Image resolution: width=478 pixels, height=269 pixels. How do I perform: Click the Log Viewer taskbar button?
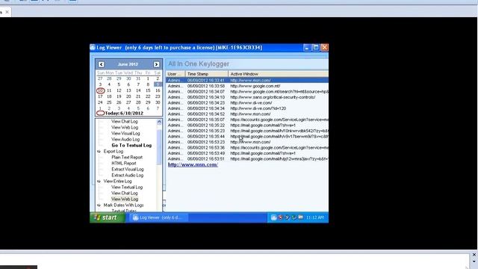(x=159, y=217)
